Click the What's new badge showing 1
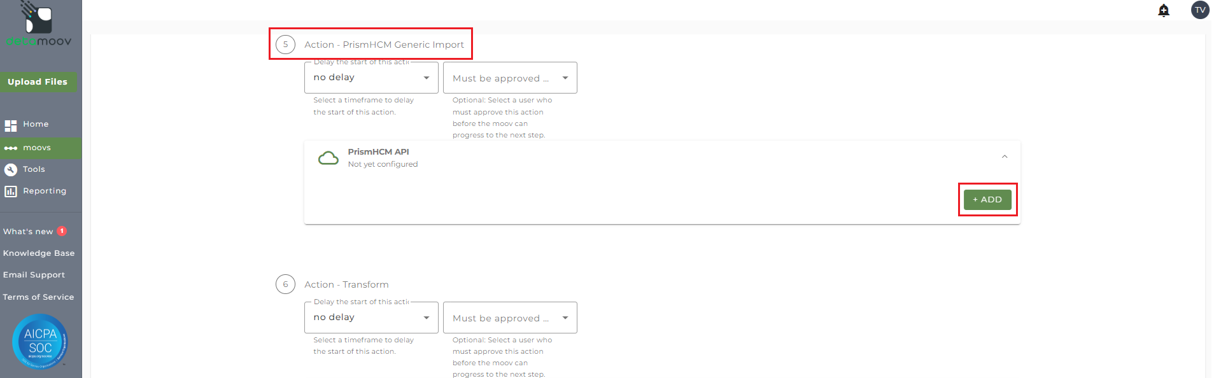This screenshot has height=378, width=1214. coord(62,231)
